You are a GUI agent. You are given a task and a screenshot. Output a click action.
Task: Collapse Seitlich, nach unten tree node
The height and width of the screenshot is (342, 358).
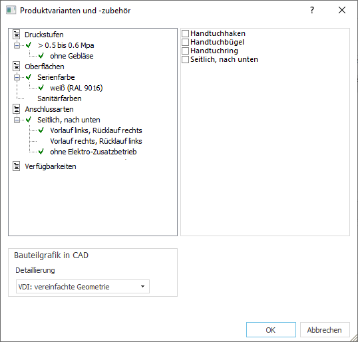pos(17,120)
